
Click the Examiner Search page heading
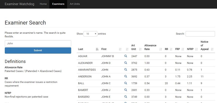click(25, 23)
